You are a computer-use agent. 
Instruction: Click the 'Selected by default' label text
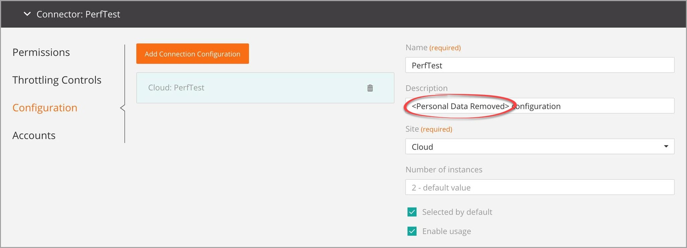point(457,212)
